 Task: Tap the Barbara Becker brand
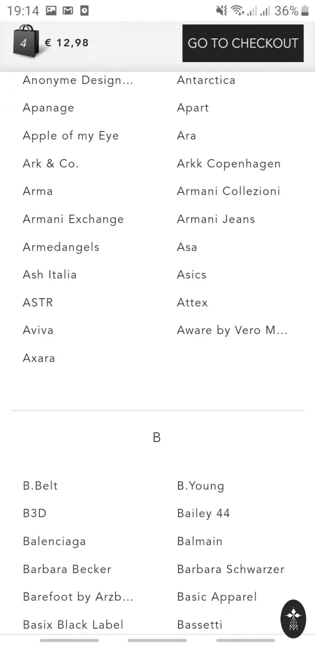pyautogui.click(x=67, y=569)
